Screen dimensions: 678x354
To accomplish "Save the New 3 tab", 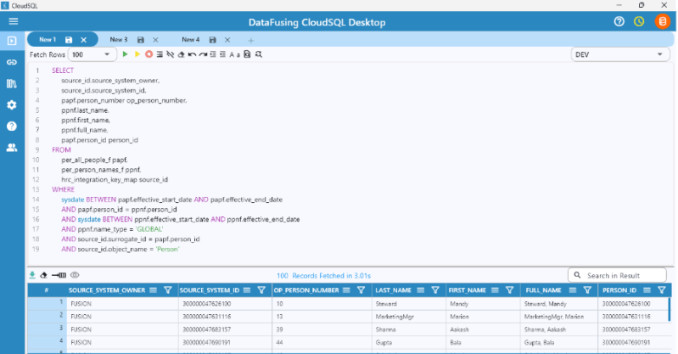I will (141, 40).
